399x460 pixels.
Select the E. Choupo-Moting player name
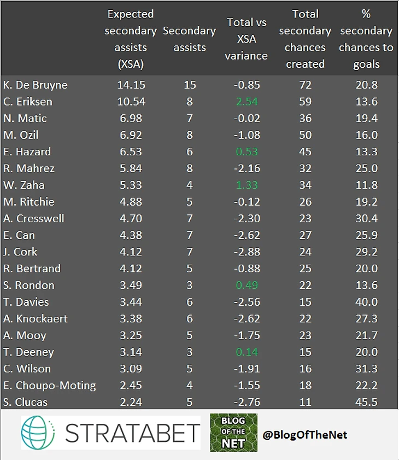pyautogui.click(x=50, y=386)
